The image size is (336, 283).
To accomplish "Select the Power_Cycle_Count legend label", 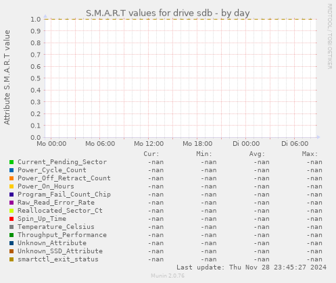I will tap(52, 170).
